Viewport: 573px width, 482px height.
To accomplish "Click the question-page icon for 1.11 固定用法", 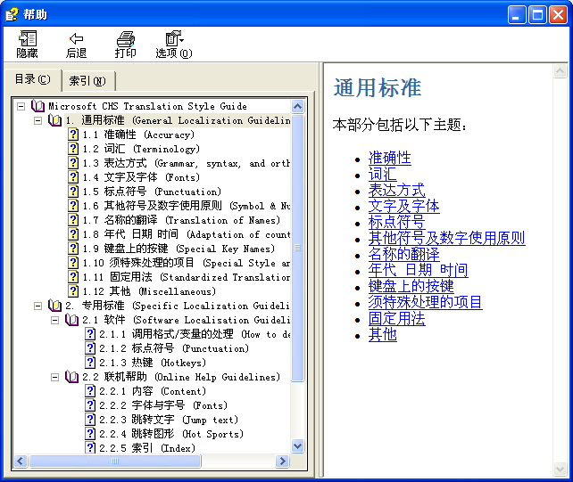I will (73, 277).
